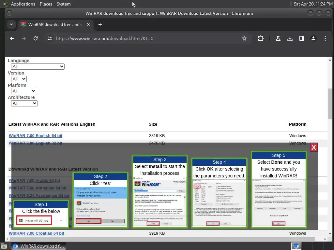The image size is (334, 250).
Task: Open the Places menu
Action: point(46,4)
